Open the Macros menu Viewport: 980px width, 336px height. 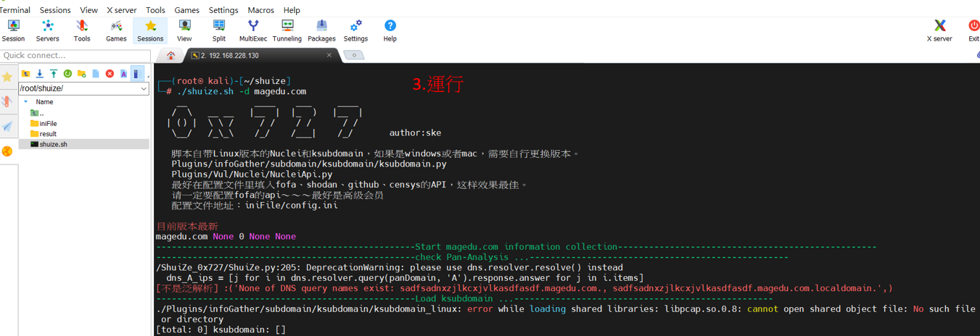click(260, 10)
